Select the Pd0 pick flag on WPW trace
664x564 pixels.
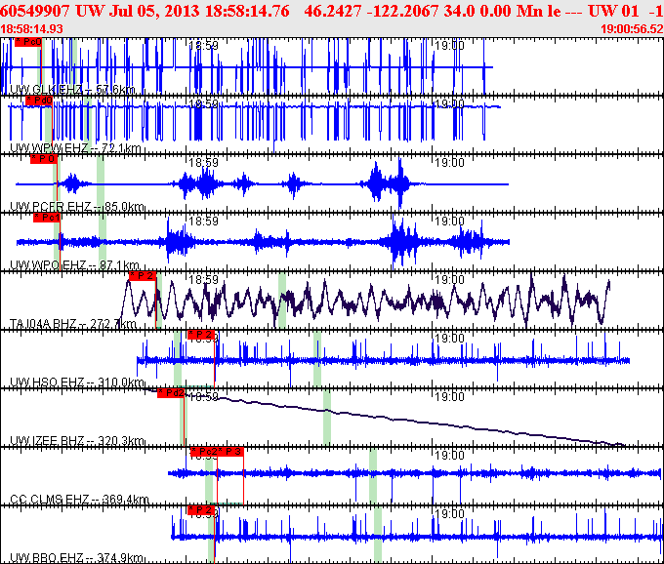pyautogui.click(x=39, y=101)
